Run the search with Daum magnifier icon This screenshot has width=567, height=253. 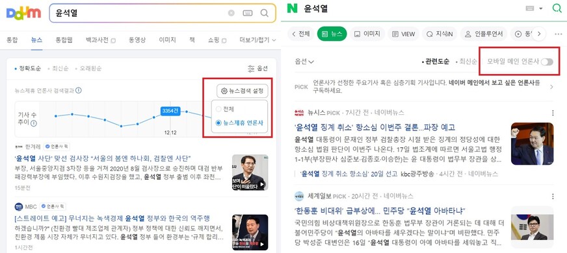[x=265, y=13]
